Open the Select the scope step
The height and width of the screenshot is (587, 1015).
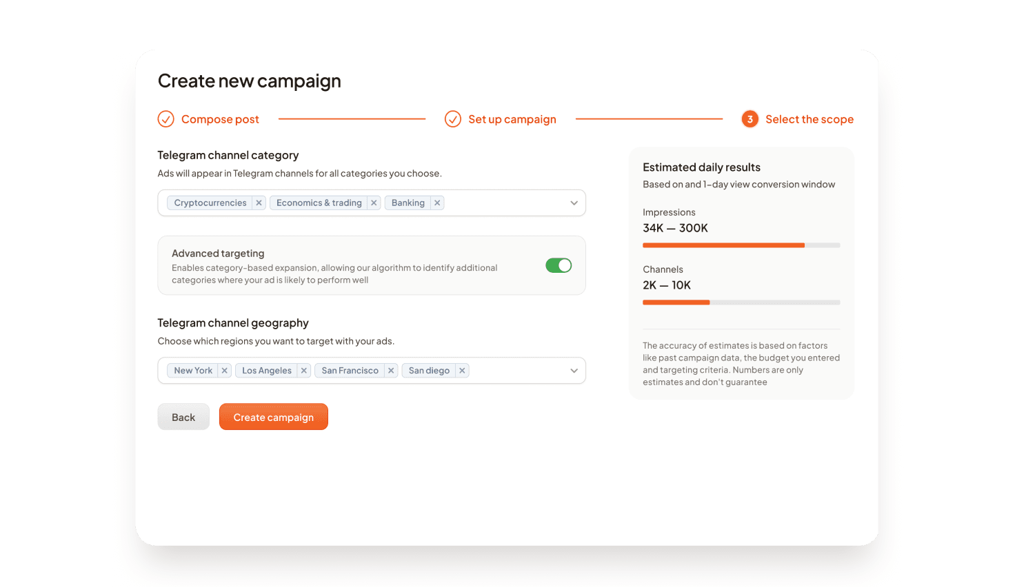point(809,119)
